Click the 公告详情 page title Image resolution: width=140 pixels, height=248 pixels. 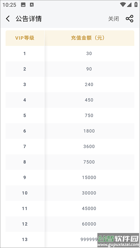[29, 19]
